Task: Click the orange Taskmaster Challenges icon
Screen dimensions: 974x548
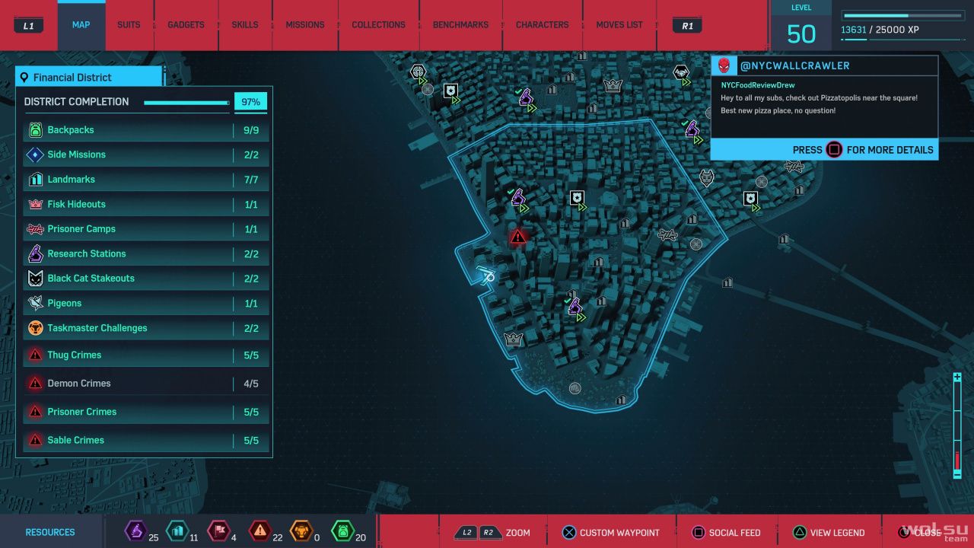Action: click(x=35, y=328)
